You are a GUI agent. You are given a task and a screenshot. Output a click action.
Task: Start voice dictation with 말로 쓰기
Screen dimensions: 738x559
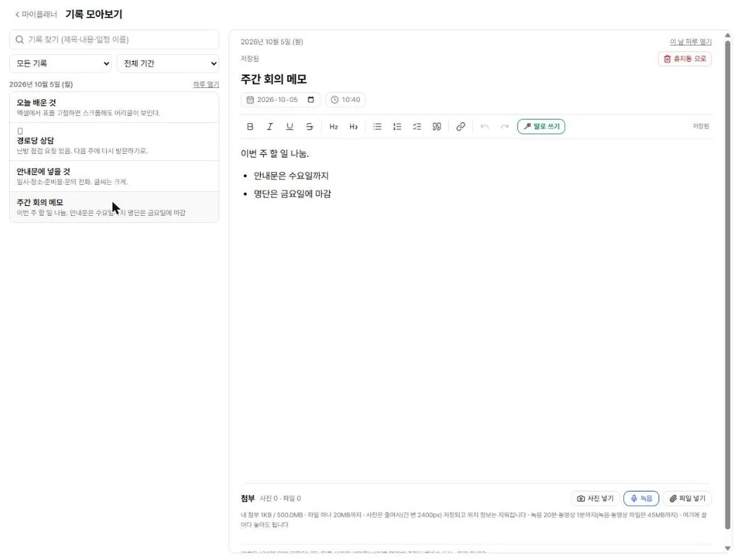click(541, 126)
